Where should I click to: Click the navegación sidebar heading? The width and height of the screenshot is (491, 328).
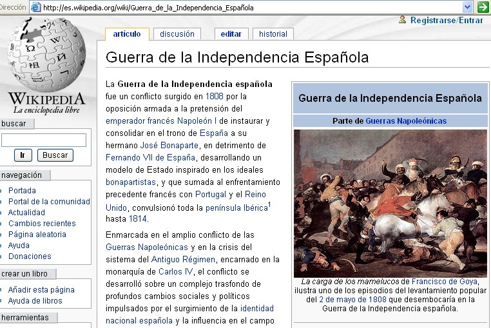pyautogui.click(x=21, y=175)
